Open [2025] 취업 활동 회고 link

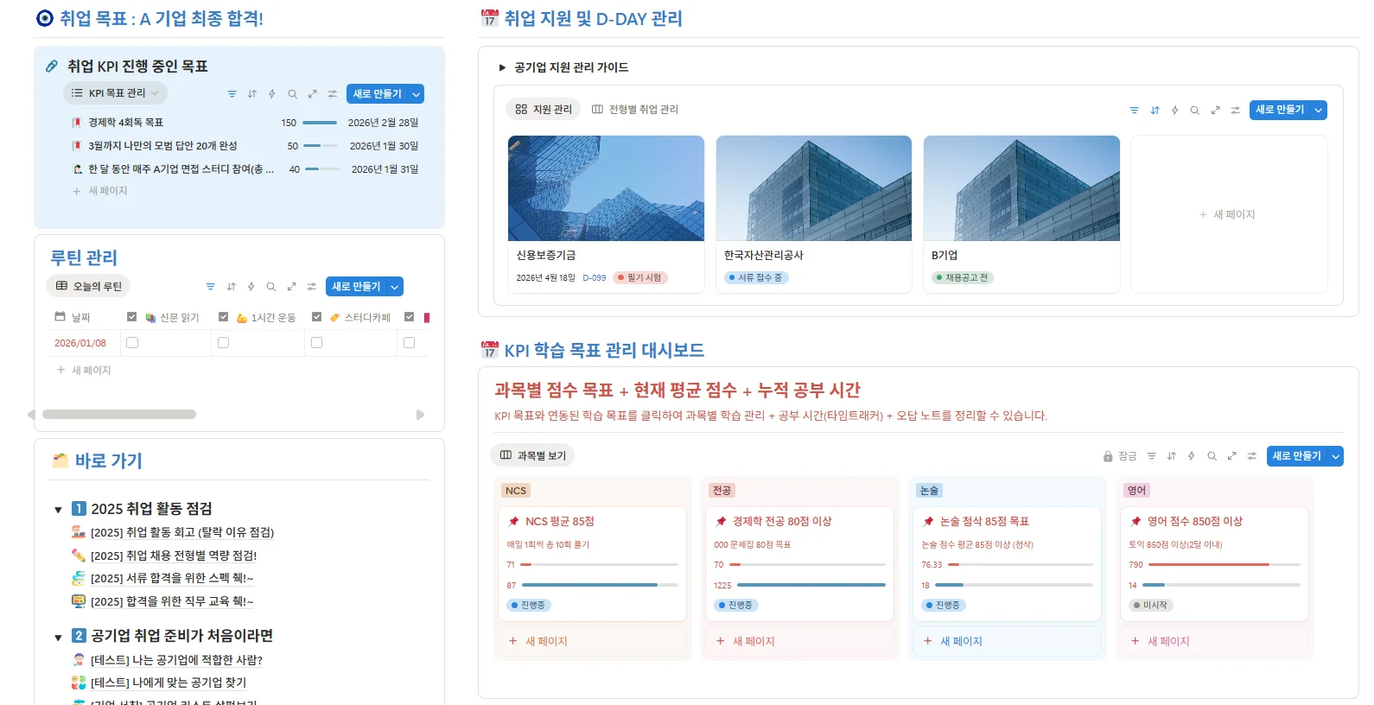coord(181,532)
